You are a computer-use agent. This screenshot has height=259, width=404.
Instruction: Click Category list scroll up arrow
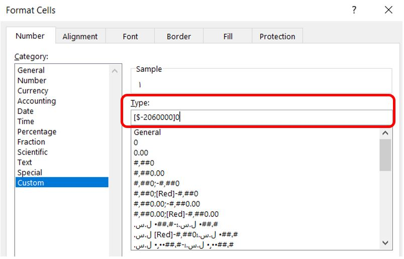click(115, 71)
